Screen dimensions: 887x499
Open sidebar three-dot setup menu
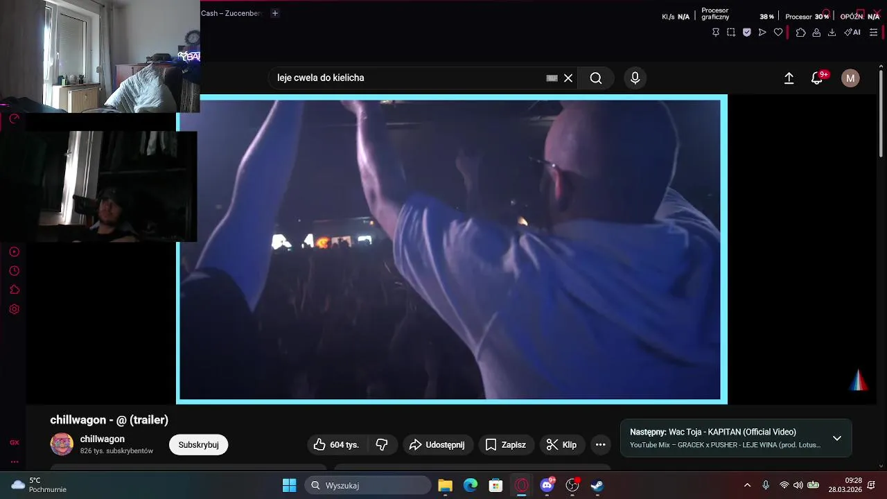[14, 462]
